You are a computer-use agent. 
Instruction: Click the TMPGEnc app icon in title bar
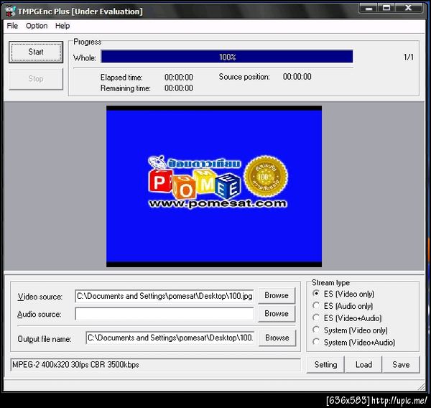point(10,11)
